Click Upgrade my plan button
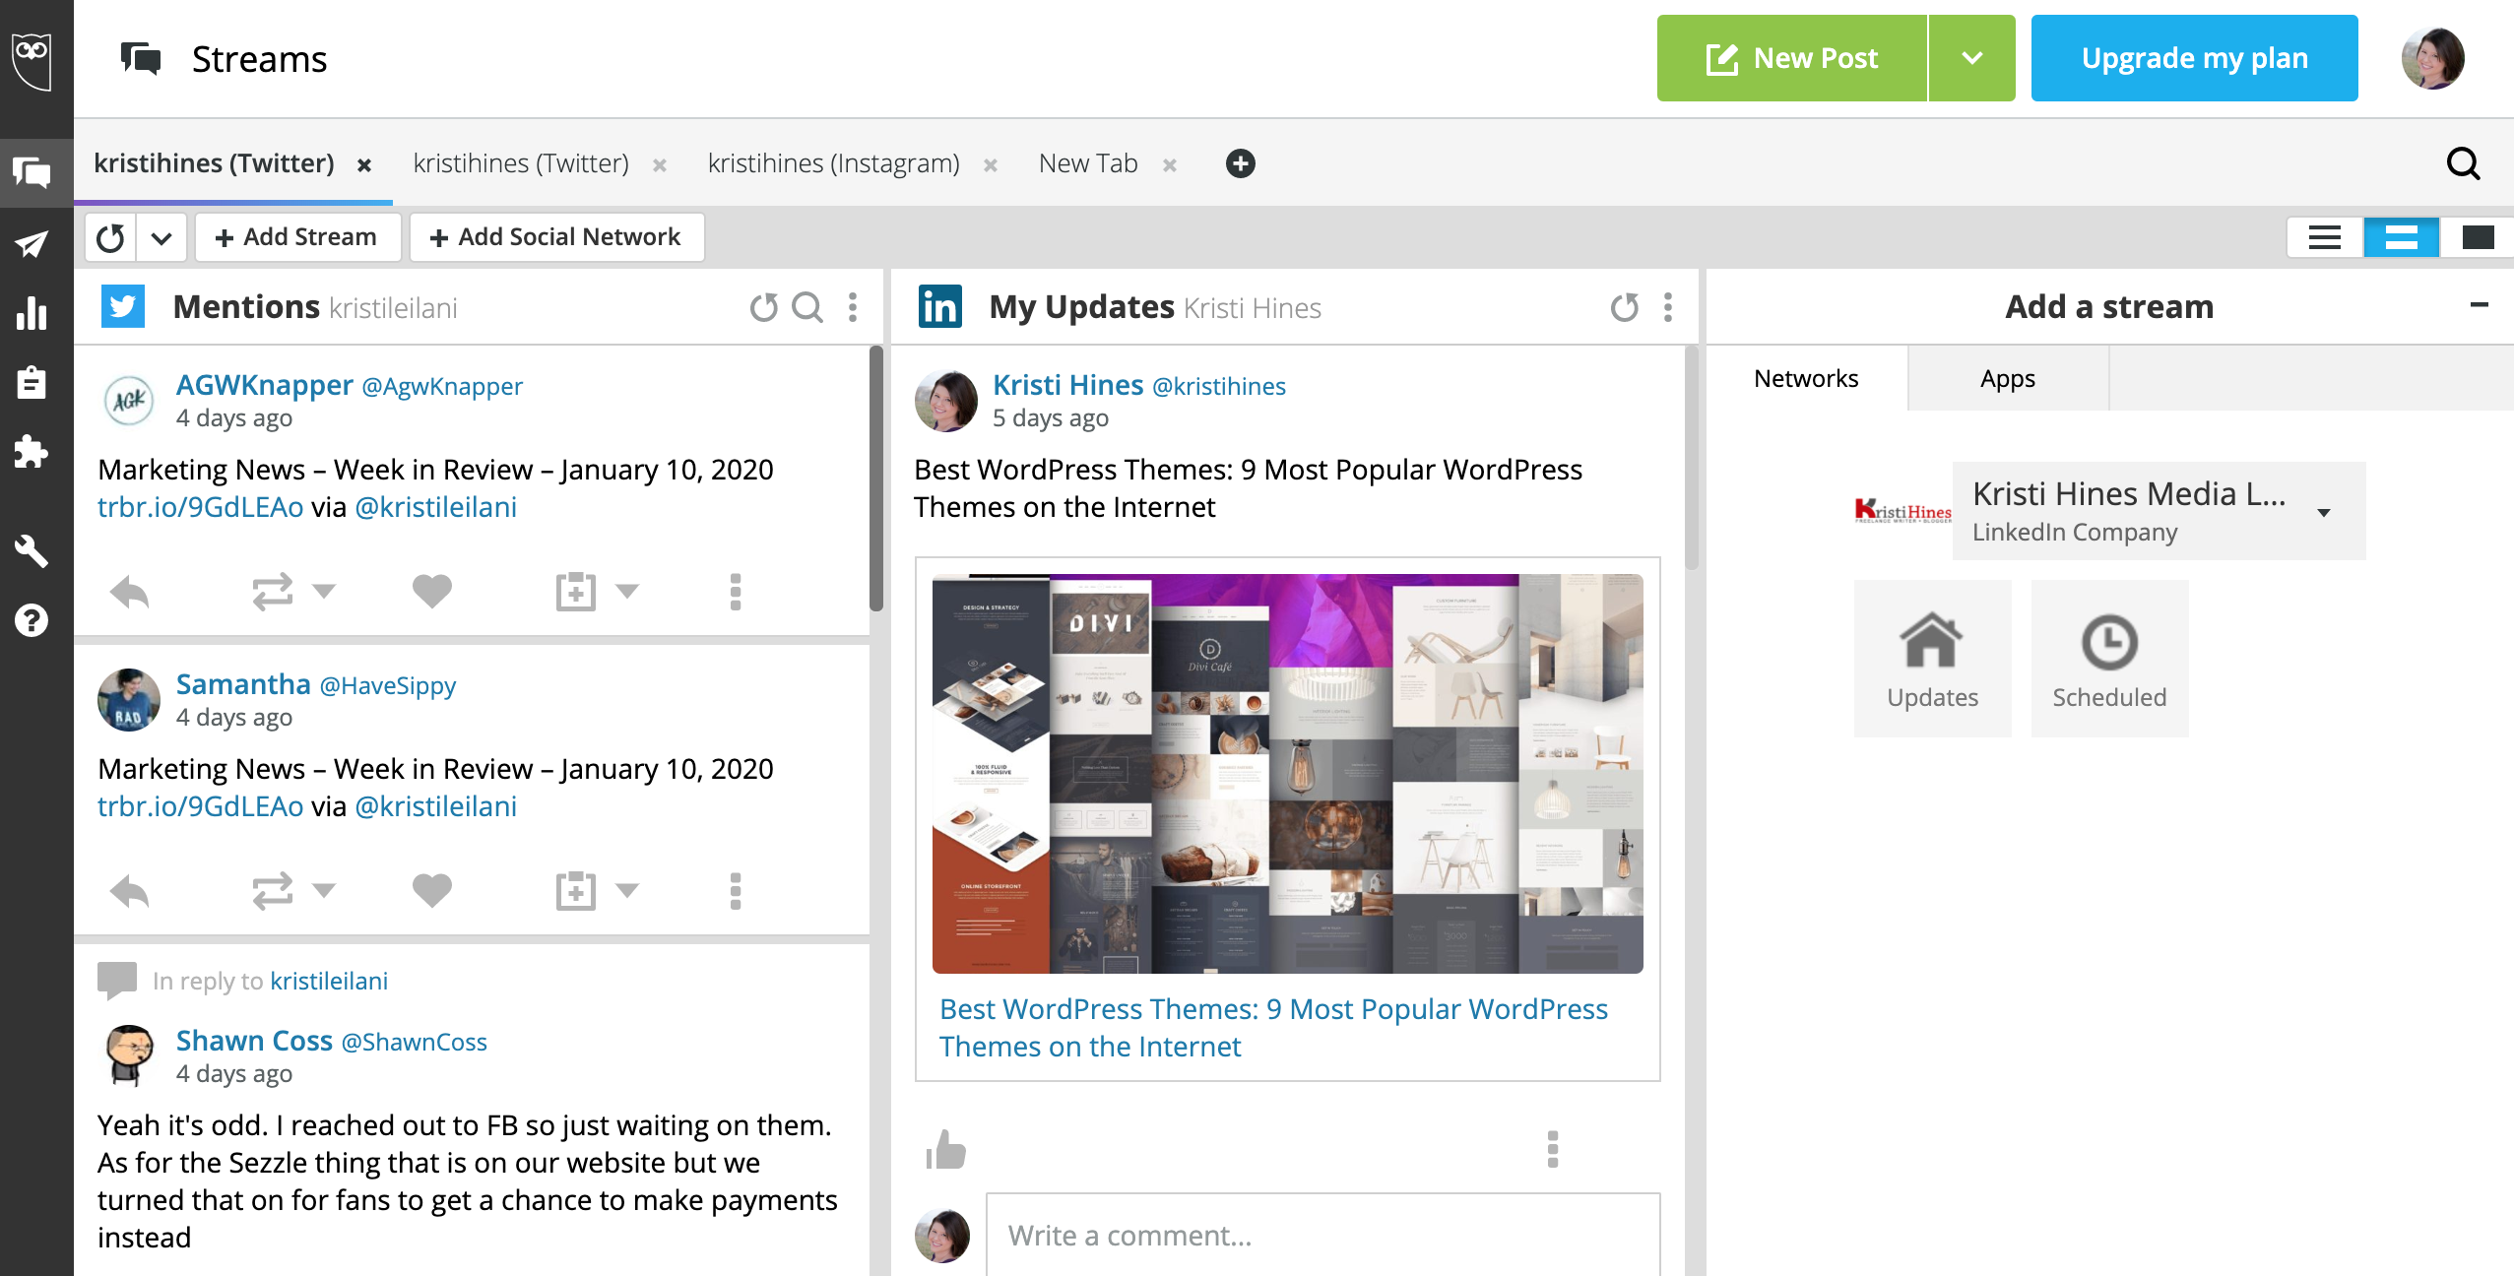The image size is (2514, 1276). point(2195,58)
